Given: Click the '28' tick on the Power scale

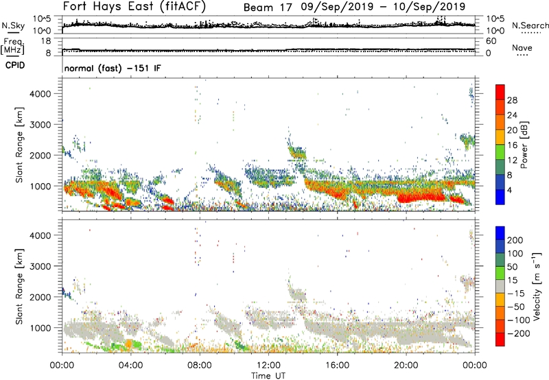Looking at the screenshot, I should (512, 100).
